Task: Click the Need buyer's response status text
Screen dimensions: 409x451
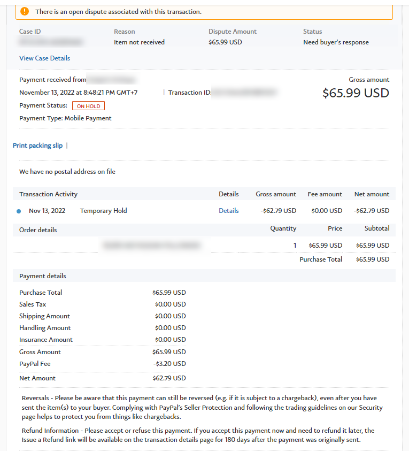Action: click(336, 42)
